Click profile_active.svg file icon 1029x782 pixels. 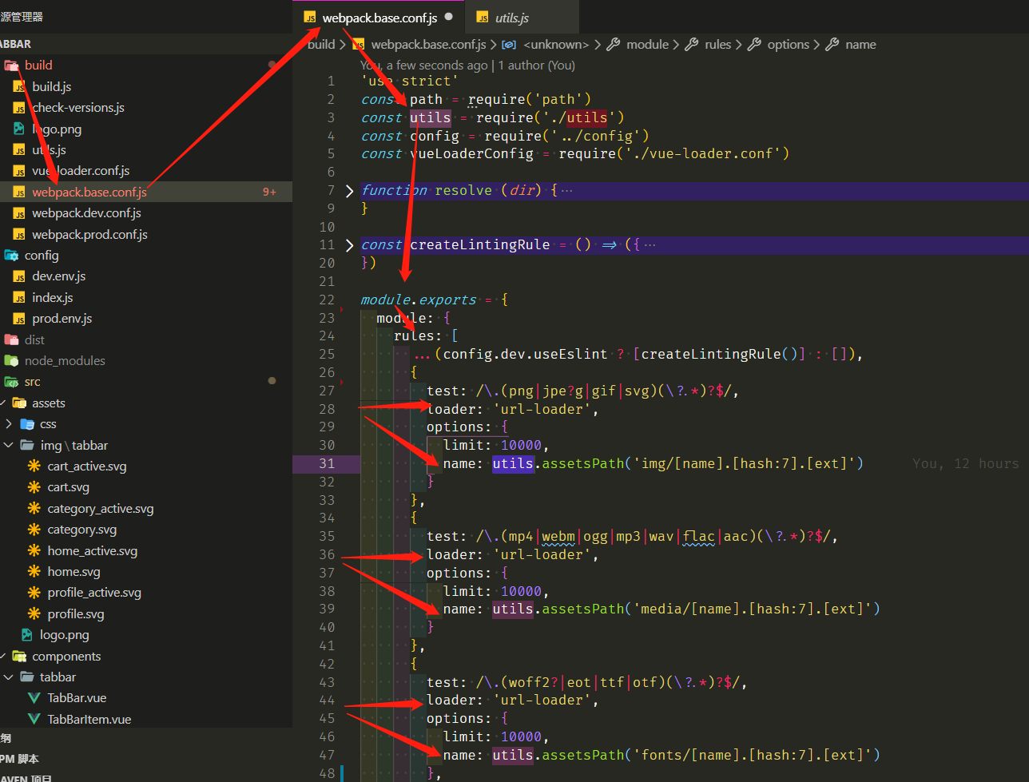point(34,593)
